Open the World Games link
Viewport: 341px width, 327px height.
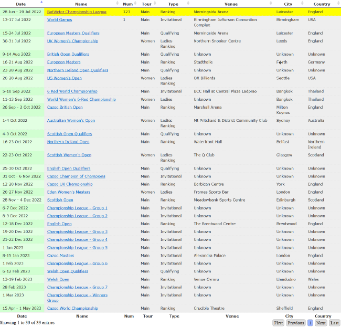pyautogui.click(x=60, y=19)
